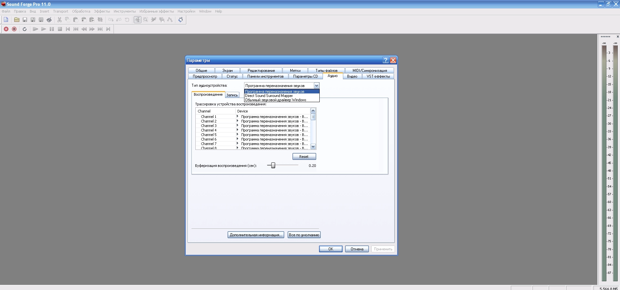Switch to the Параметры CD tab
Screen dimensions: 620x290
[x=305, y=76]
